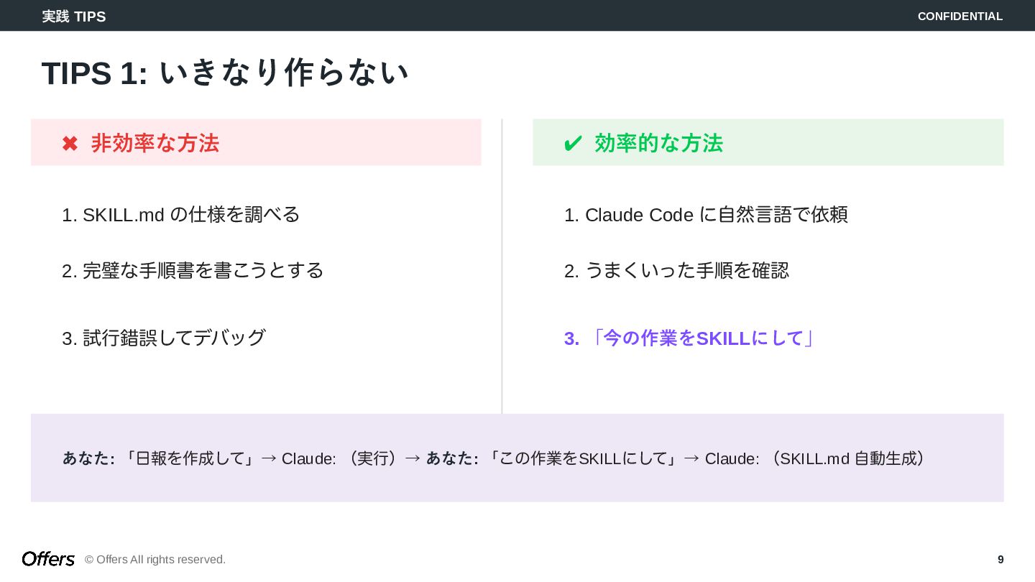Click the green check mark icon
The width and height of the screenshot is (1035, 582).
tap(573, 144)
